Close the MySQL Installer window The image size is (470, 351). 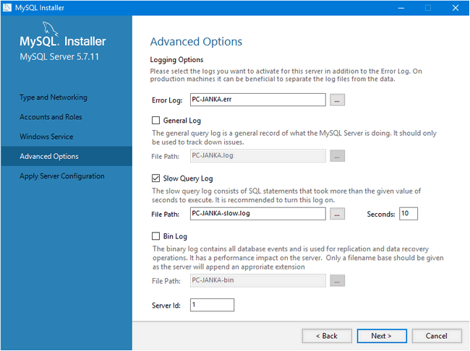coord(453,7)
